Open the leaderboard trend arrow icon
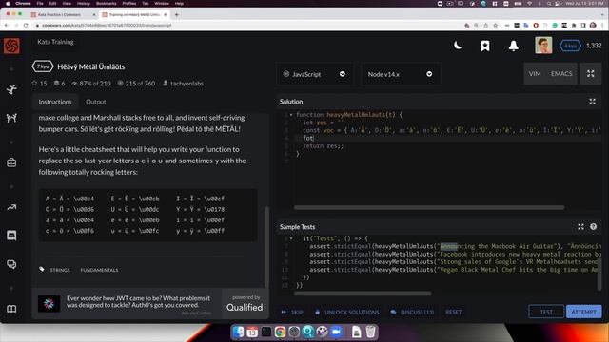Image resolution: width=609 pixels, height=342 pixels. coord(11,207)
